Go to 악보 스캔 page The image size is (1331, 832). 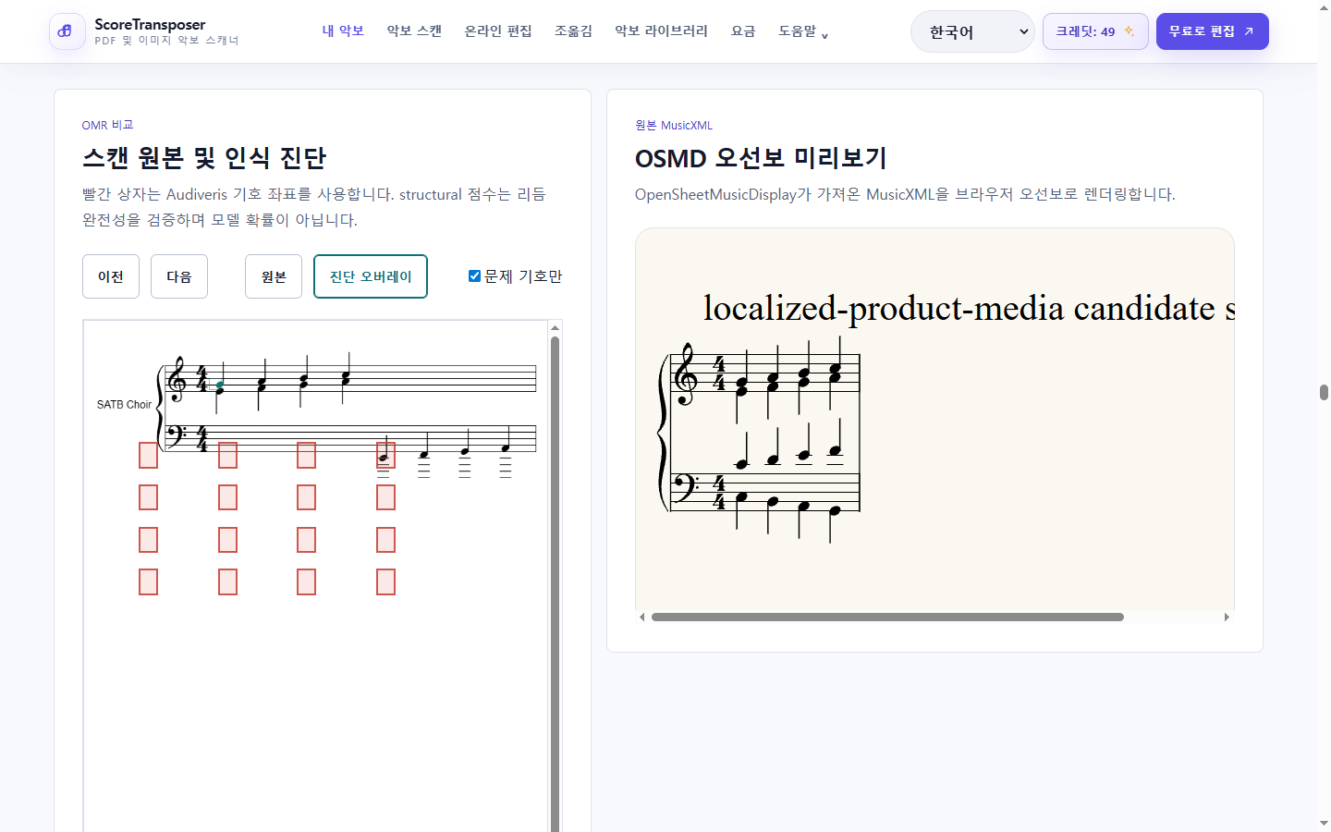(414, 31)
